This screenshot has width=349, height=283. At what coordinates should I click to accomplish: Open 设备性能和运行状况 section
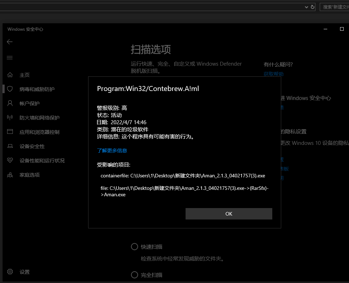(x=42, y=161)
